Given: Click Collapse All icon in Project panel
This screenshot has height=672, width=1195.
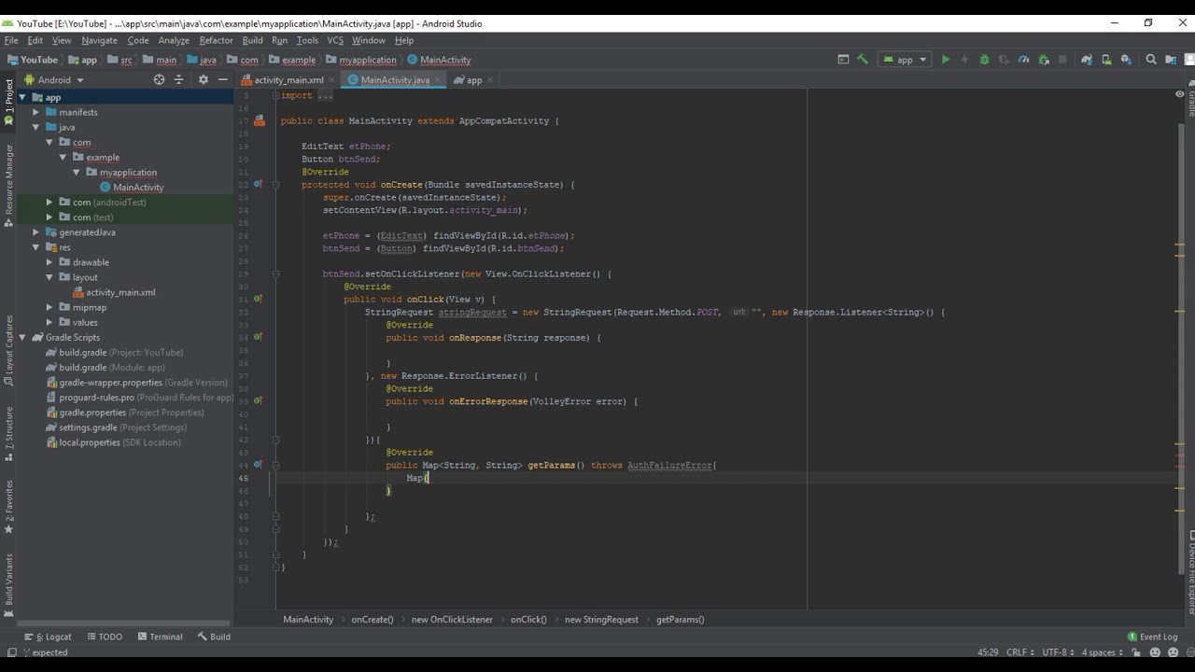Looking at the screenshot, I should (178, 80).
